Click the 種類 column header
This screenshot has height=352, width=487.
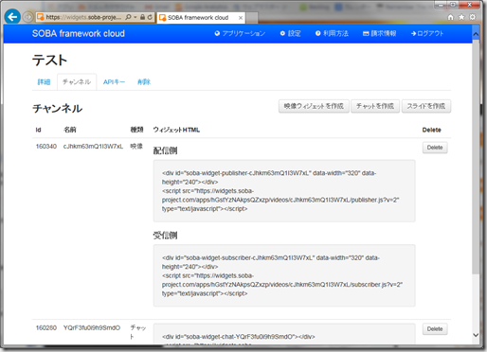(136, 130)
